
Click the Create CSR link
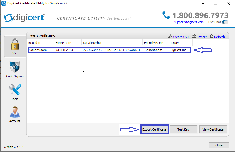(181, 37)
